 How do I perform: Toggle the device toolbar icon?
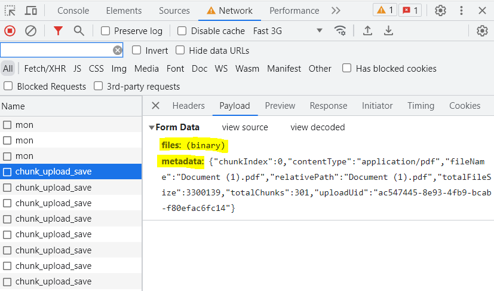(31, 11)
